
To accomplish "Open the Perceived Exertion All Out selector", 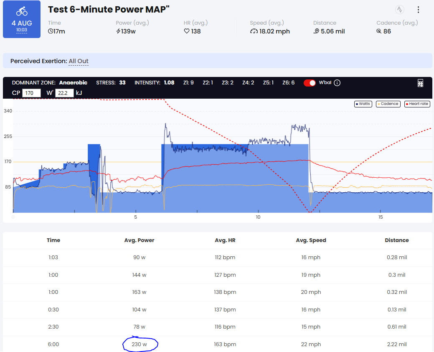I will click(x=79, y=61).
